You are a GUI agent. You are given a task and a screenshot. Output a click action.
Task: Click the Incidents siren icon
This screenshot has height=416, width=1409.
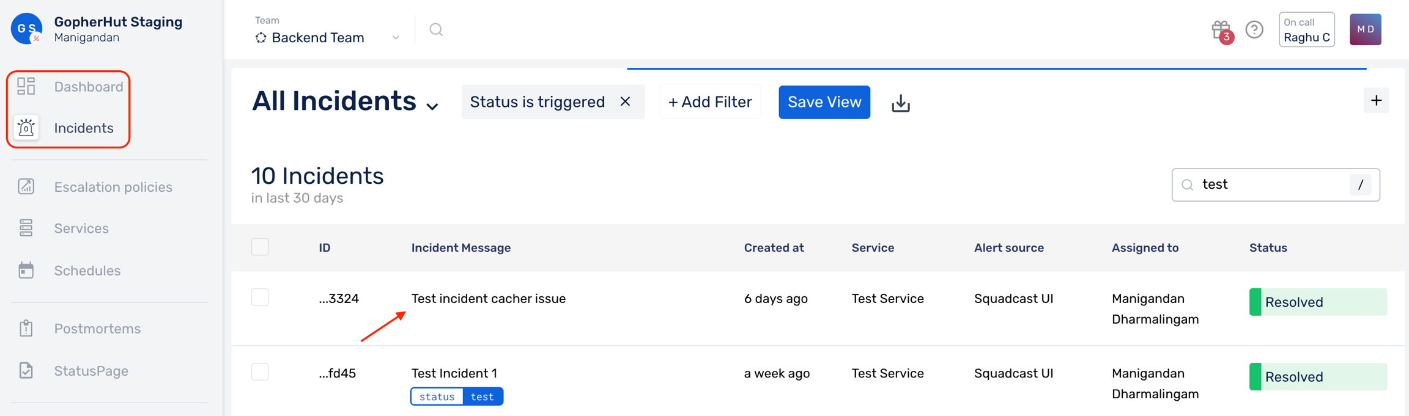coord(26,128)
